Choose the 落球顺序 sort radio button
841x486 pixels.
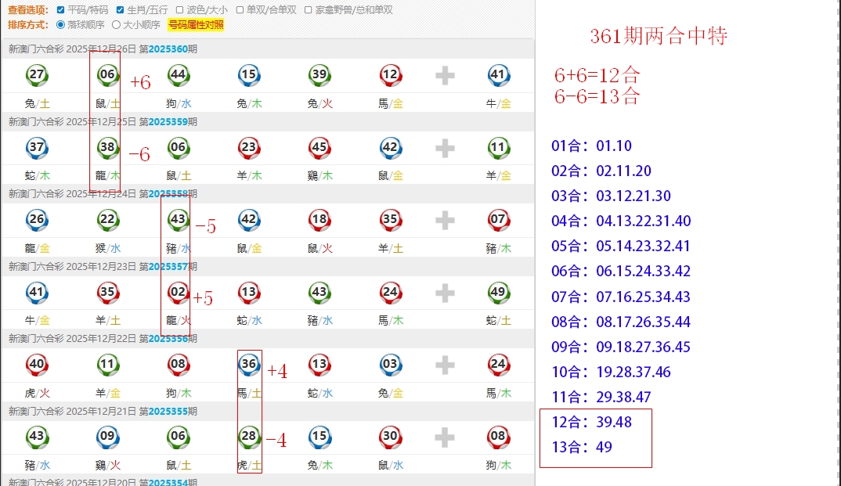pyautogui.click(x=61, y=24)
